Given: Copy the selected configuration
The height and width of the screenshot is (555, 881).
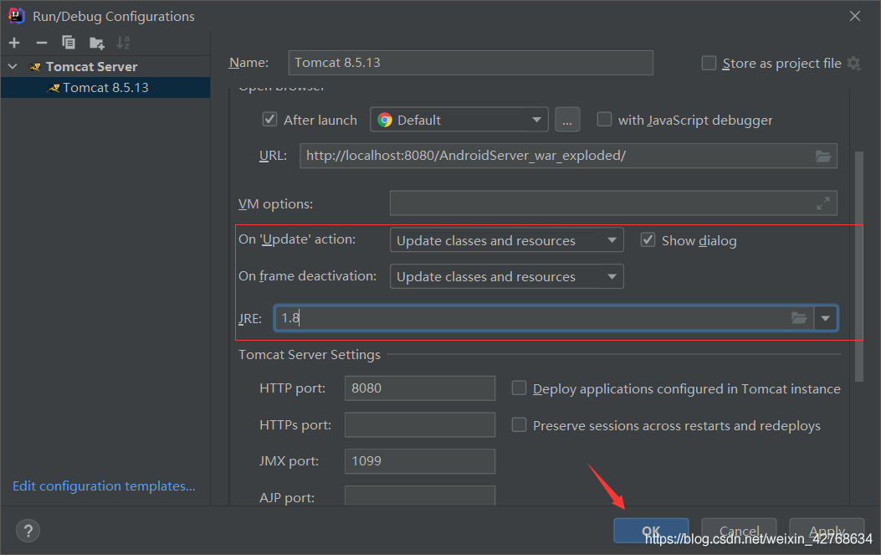Looking at the screenshot, I should tap(69, 43).
